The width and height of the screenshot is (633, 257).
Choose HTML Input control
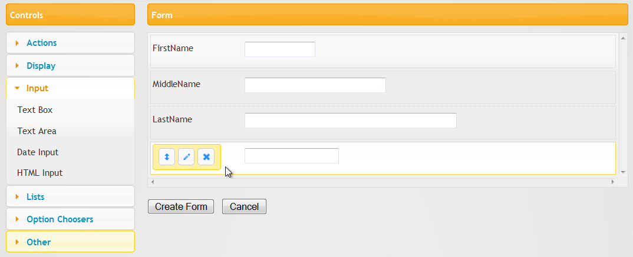(39, 173)
